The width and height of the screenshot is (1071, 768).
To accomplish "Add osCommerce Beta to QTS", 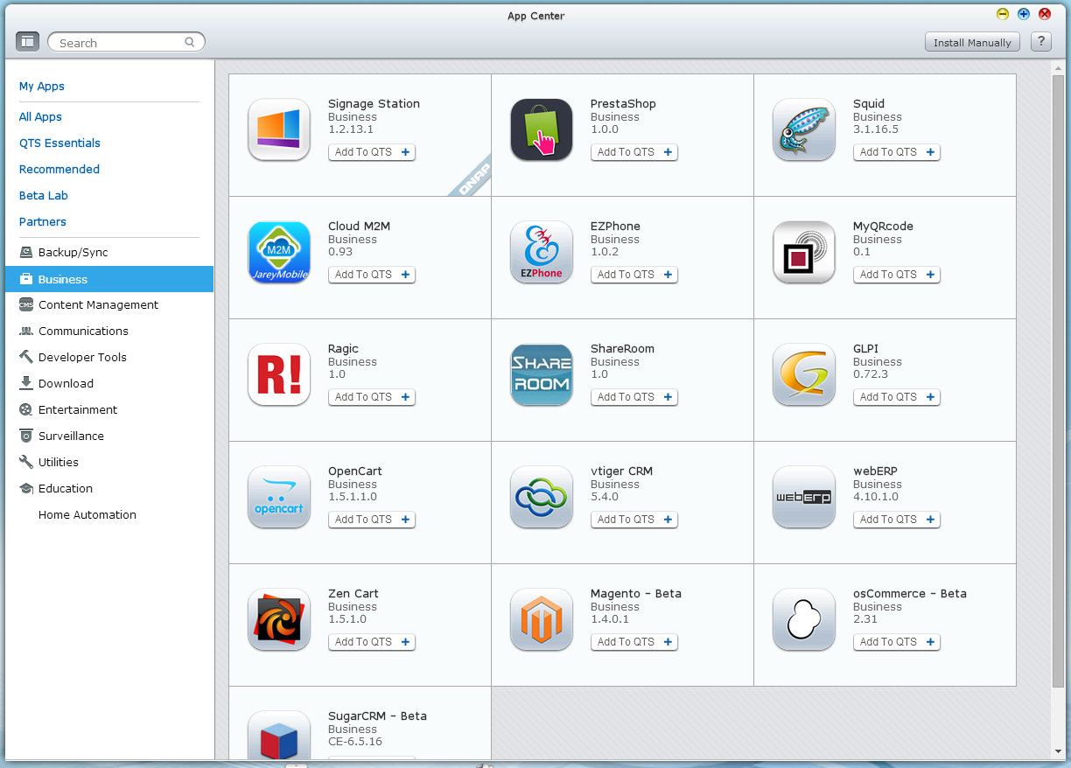I will pos(897,642).
